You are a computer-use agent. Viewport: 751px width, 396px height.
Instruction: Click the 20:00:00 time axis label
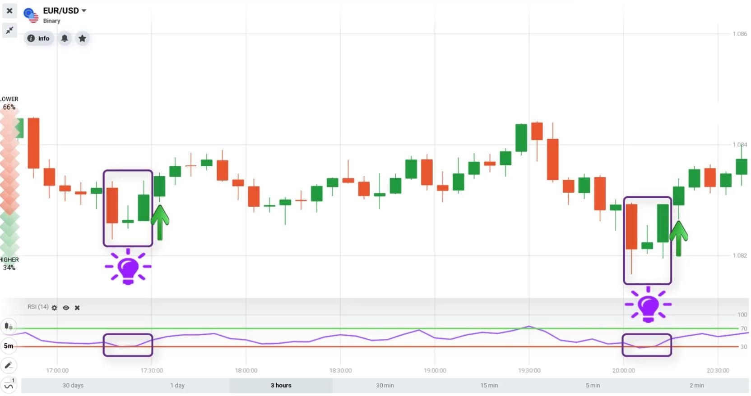(624, 370)
